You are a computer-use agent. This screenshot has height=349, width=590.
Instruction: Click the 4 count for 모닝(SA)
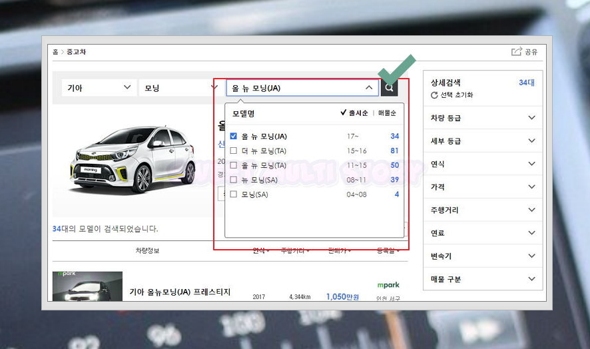397,194
